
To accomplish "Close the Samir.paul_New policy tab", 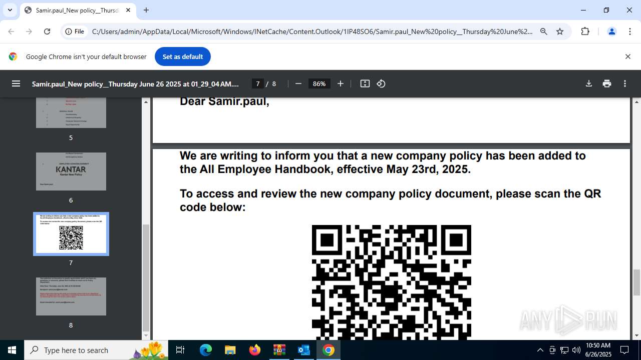I will pos(128,10).
